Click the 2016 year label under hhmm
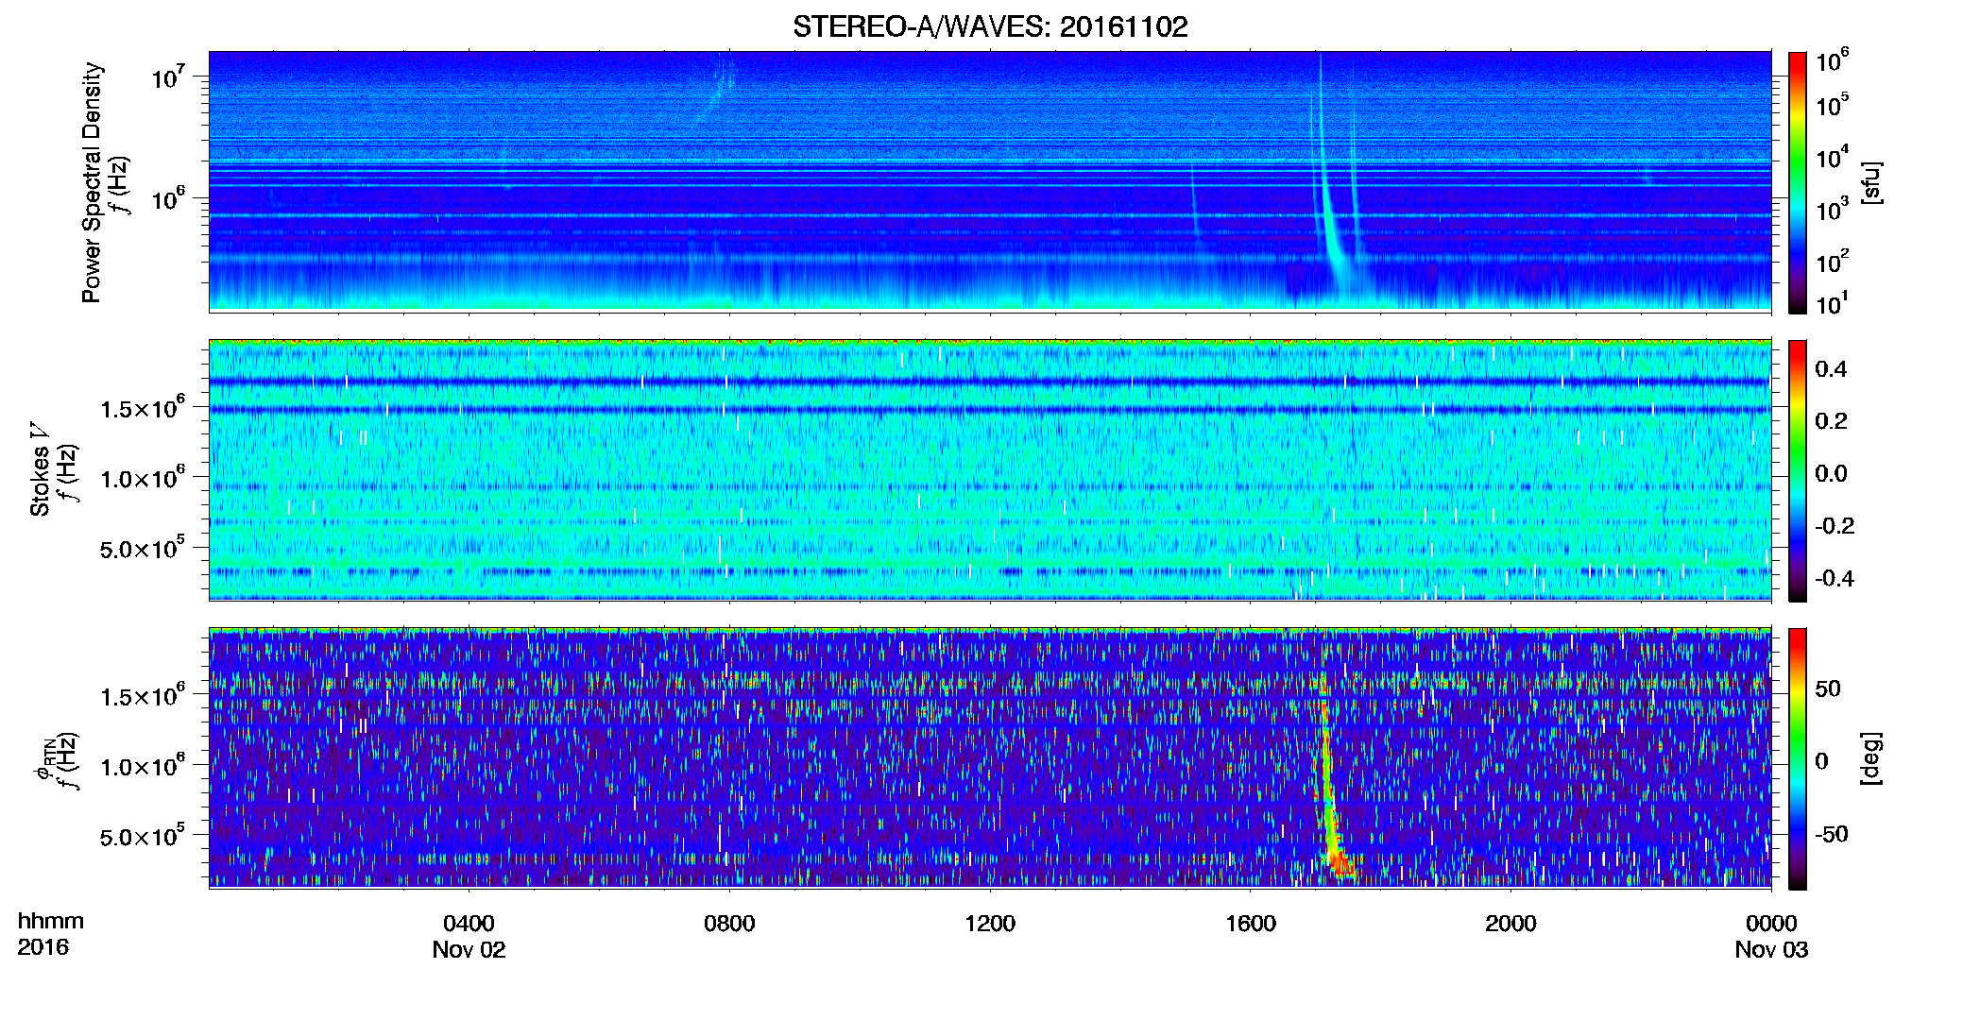Viewport: 1980px width, 1020px height. (x=43, y=947)
